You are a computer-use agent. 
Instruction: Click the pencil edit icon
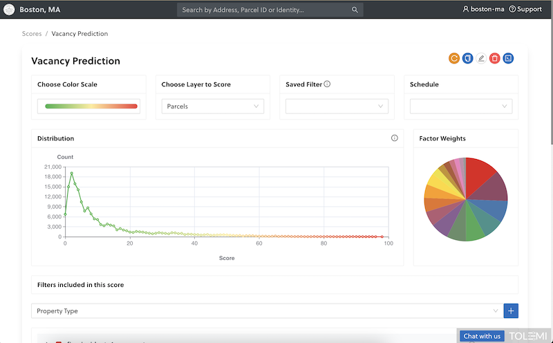tap(481, 59)
